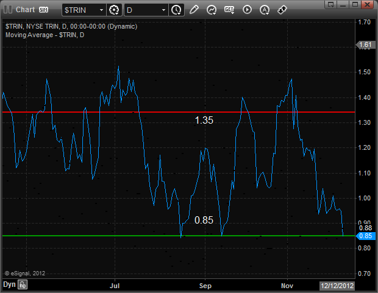Screen dimensions: 378x293
Task: Open the studies chart-line icon
Action: pos(212,10)
